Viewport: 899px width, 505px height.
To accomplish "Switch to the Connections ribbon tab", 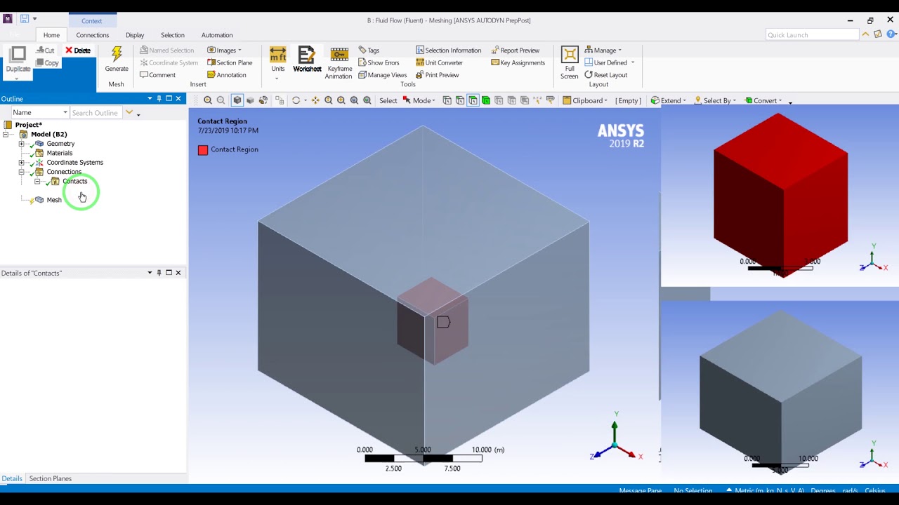I will [x=93, y=35].
